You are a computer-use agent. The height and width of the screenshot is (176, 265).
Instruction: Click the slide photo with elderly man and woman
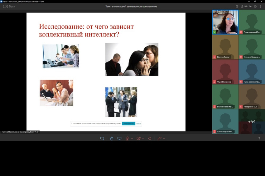pos(56,93)
